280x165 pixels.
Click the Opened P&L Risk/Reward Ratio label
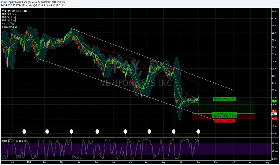tap(224, 115)
